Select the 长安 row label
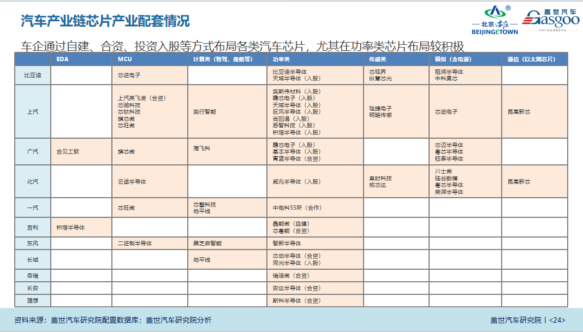The height and width of the screenshot is (332, 583). click(x=33, y=288)
